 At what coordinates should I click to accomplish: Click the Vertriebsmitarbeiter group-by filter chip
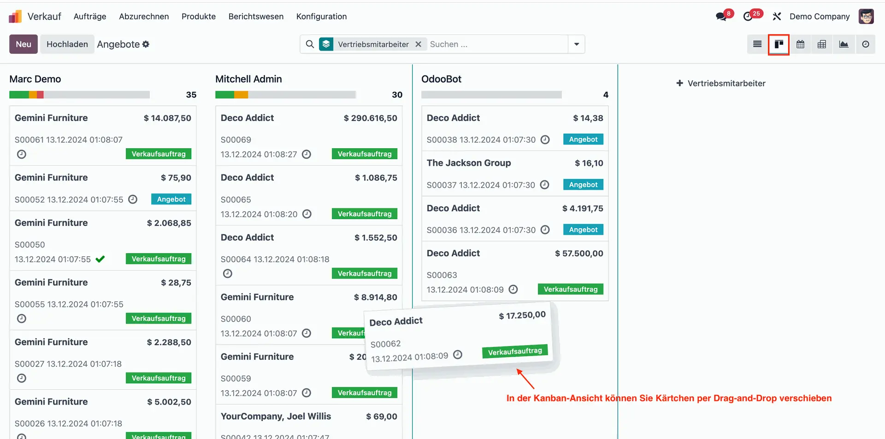click(x=373, y=44)
